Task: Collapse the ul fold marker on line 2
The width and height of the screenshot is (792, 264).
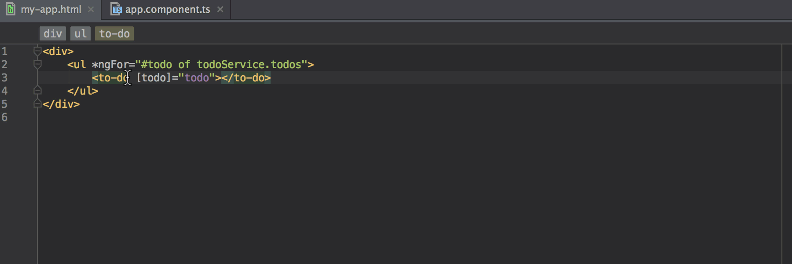Action: pyautogui.click(x=37, y=64)
